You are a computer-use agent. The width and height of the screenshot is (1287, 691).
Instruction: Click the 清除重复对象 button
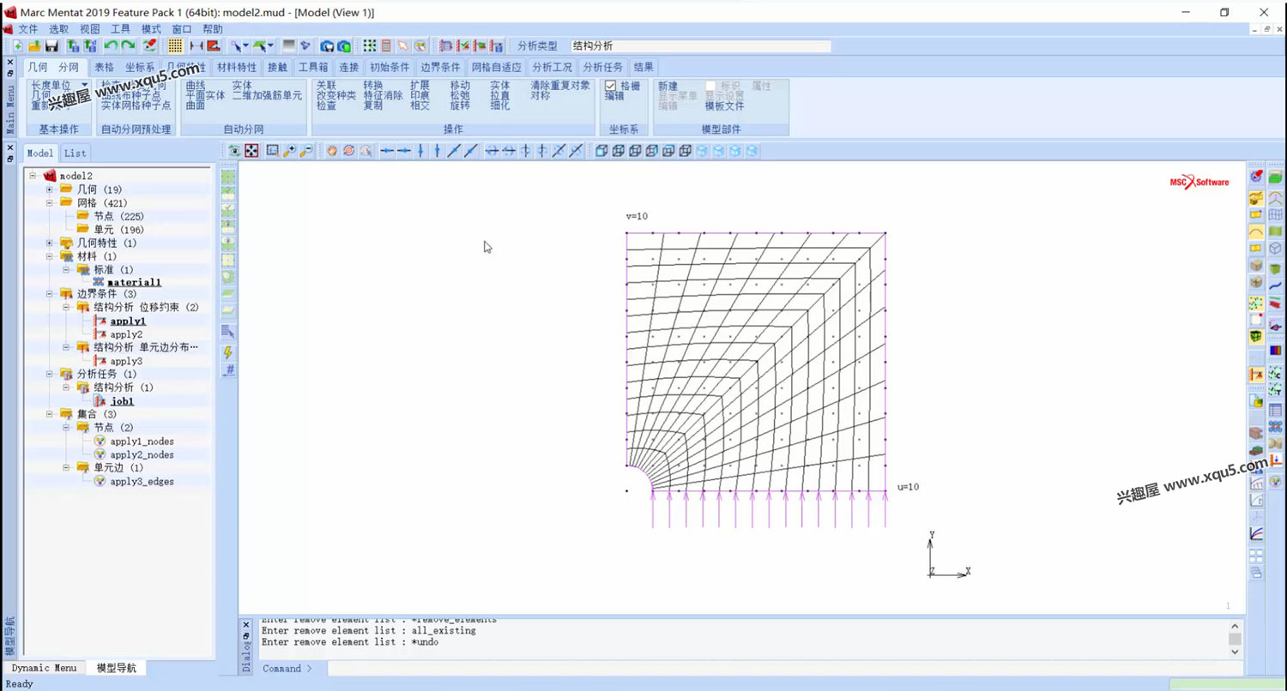tap(560, 86)
